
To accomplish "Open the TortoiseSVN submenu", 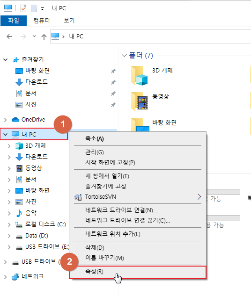I will 138,197.
